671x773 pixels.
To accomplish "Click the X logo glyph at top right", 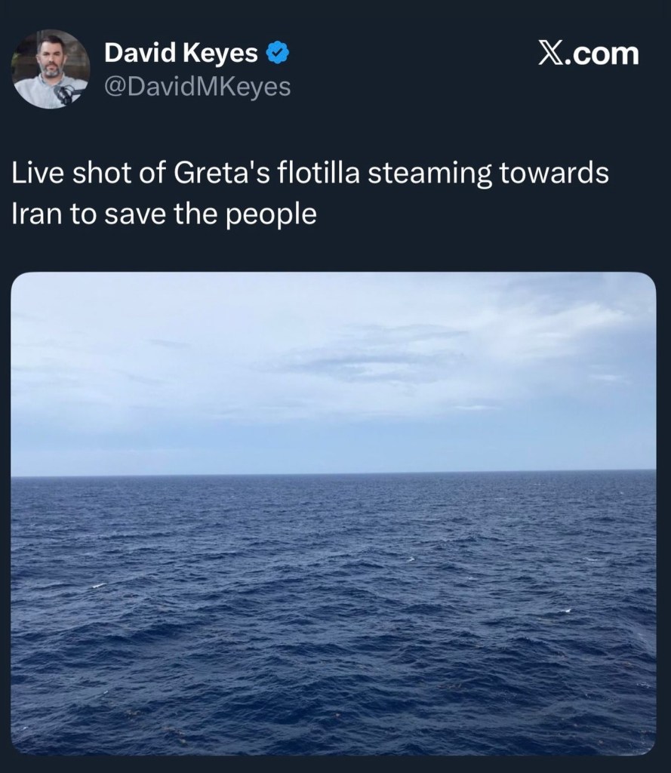I will [x=553, y=54].
